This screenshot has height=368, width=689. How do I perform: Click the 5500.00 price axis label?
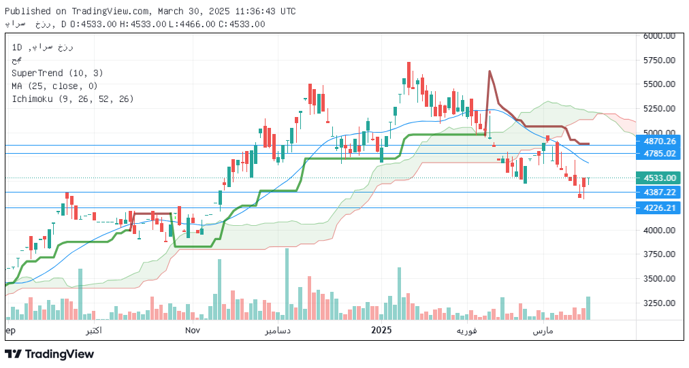(x=659, y=84)
